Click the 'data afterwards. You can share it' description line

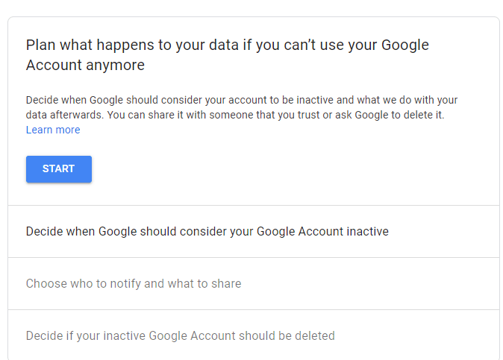tap(235, 115)
